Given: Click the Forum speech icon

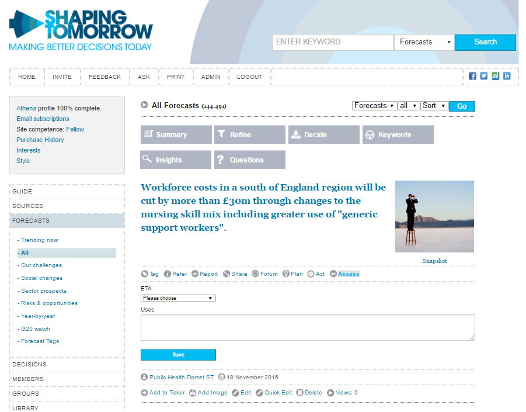Looking at the screenshot, I should 255,274.
